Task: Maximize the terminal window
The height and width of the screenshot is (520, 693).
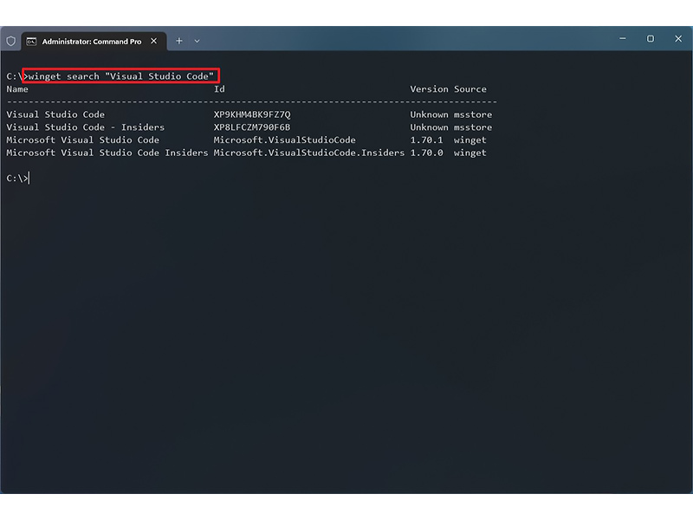Action: click(651, 39)
